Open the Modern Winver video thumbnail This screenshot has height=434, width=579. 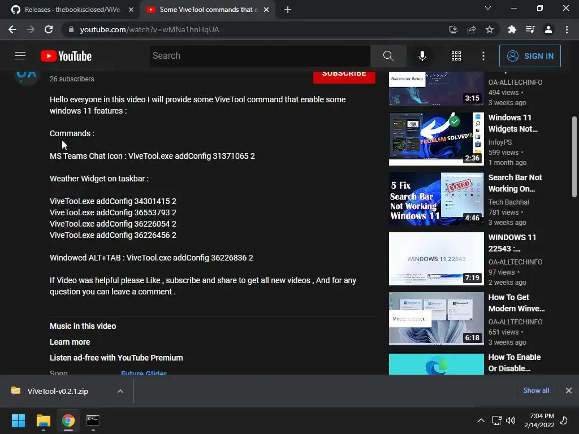tap(436, 319)
